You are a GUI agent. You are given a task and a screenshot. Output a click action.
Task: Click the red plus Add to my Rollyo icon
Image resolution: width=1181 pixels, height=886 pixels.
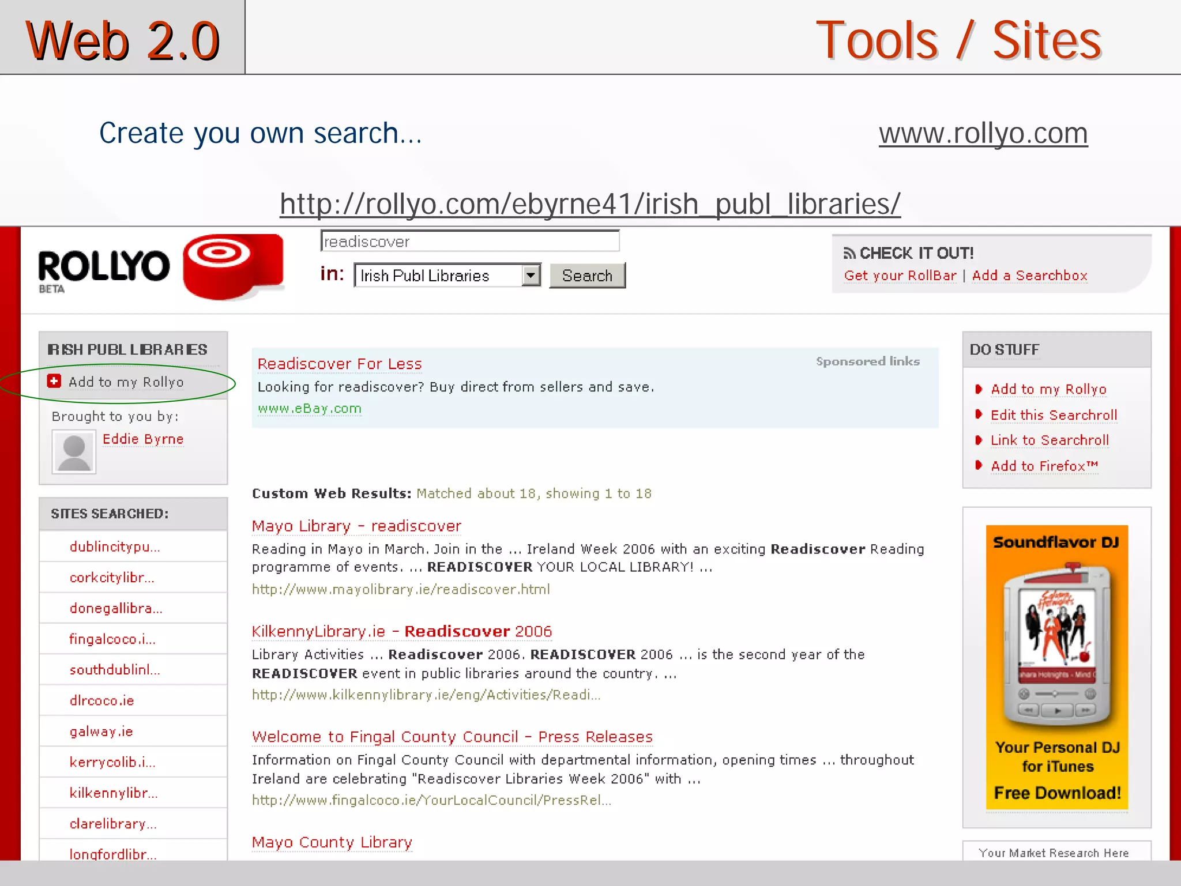54,381
